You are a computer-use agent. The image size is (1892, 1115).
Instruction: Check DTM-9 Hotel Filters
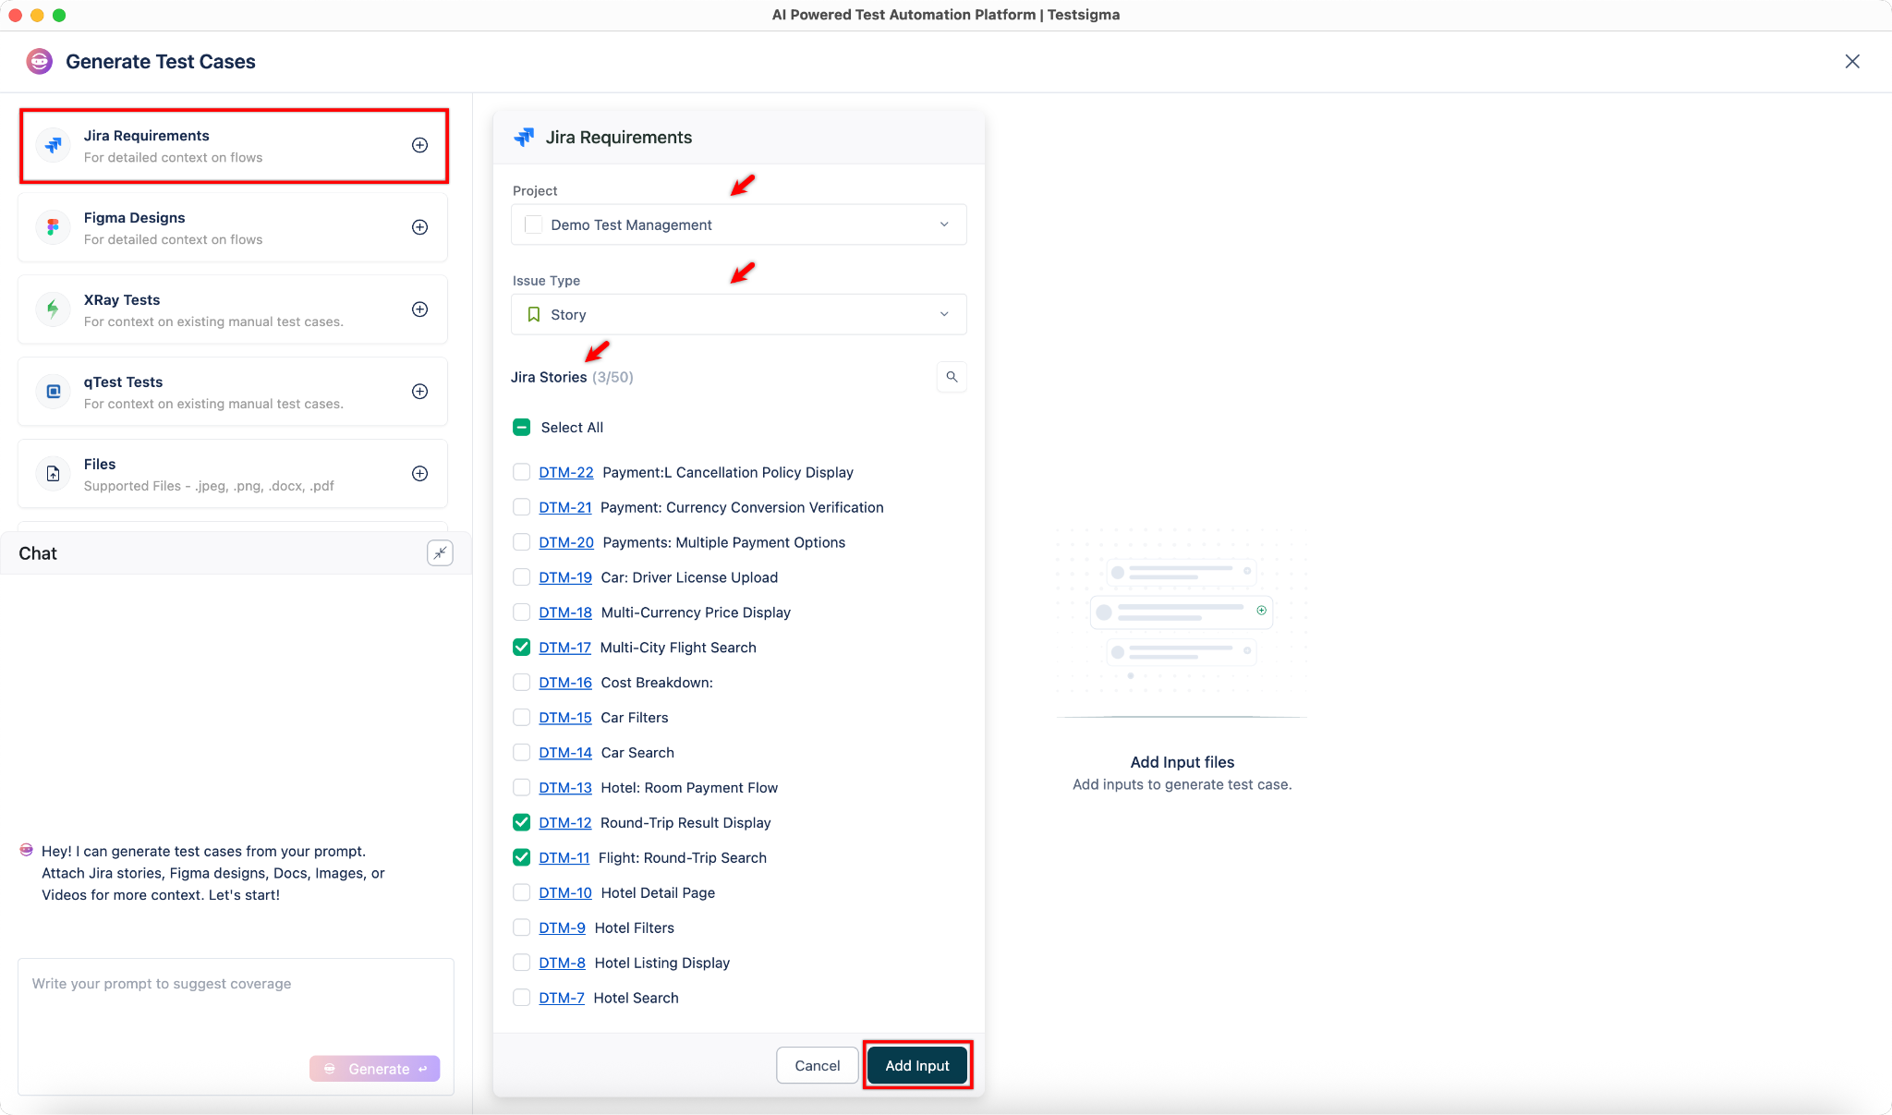(521, 928)
